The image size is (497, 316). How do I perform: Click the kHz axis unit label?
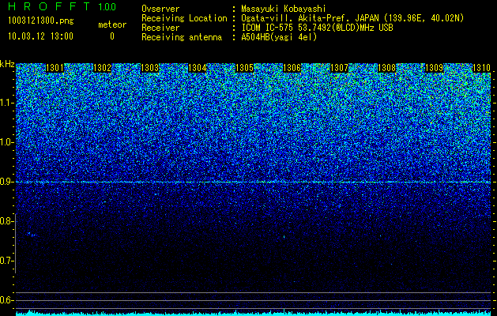click(x=7, y=64)
